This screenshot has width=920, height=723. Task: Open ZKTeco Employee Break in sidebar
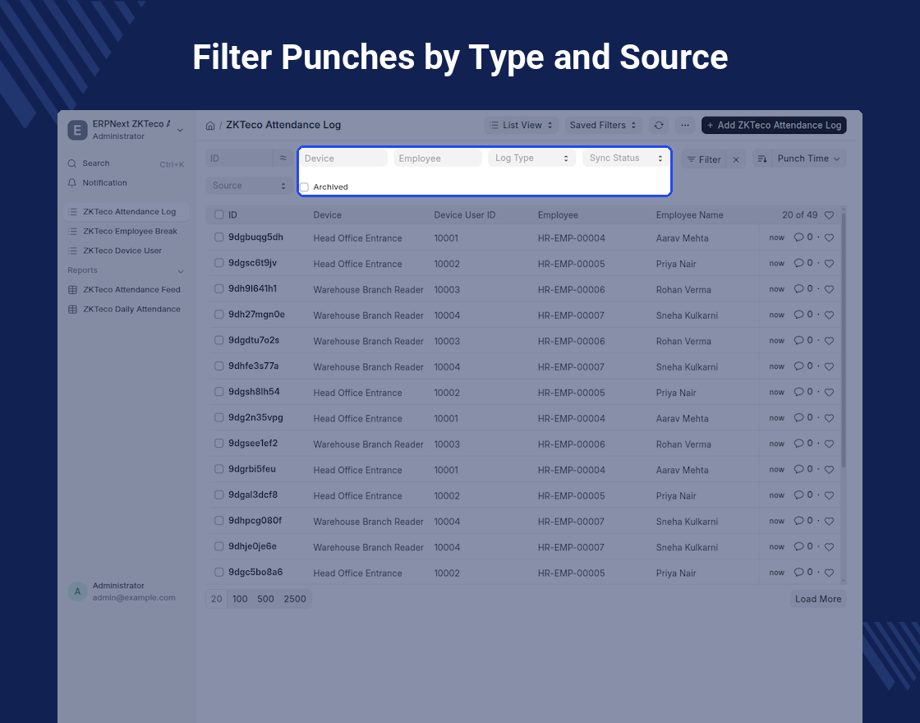tap(126, 231)
